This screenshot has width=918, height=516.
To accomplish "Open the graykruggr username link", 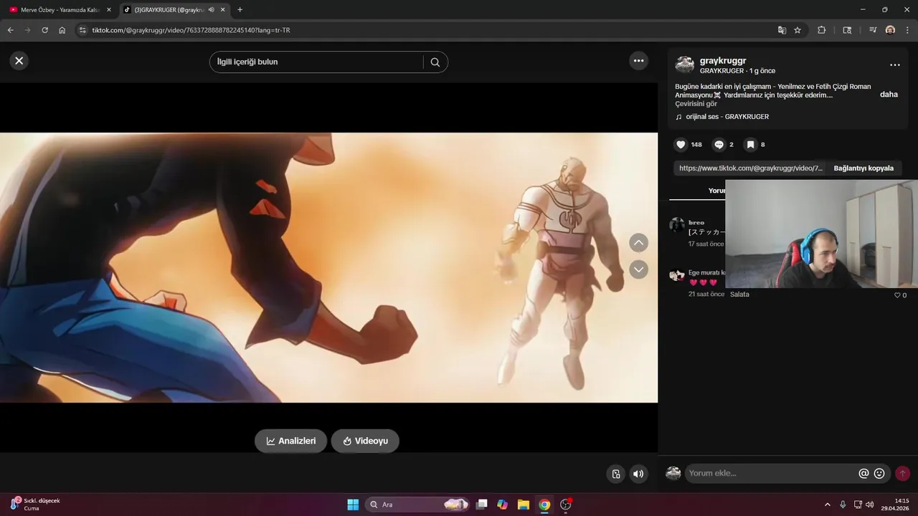I will click(x=724, y=61).
